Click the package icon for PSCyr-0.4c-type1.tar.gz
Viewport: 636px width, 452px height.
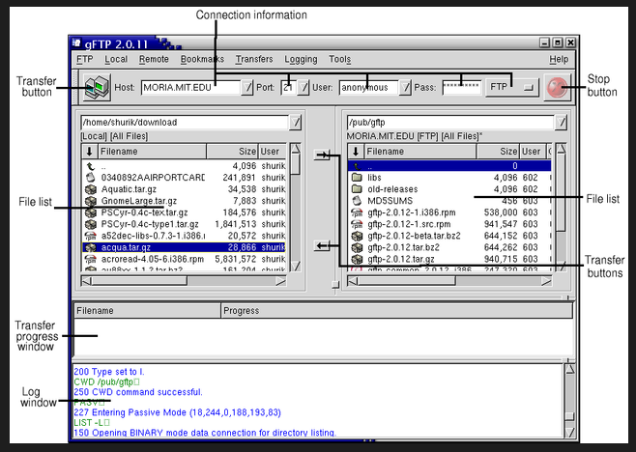[x=91, y=224]
